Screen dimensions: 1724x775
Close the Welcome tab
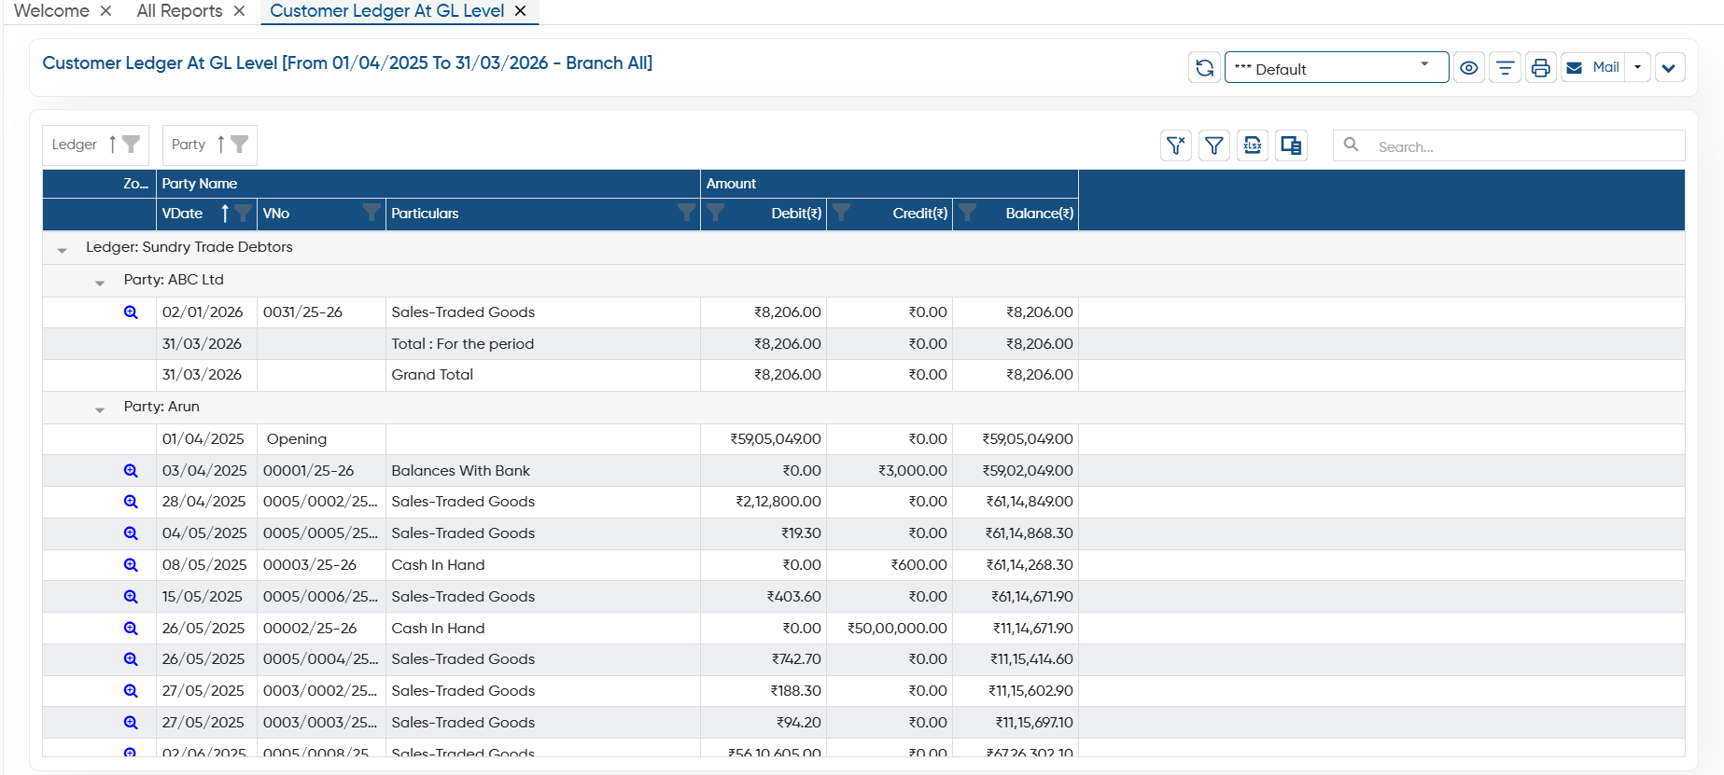click(x=106, y=11)
